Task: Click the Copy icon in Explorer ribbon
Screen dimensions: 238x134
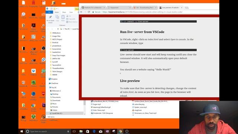Action: point(57,17)
